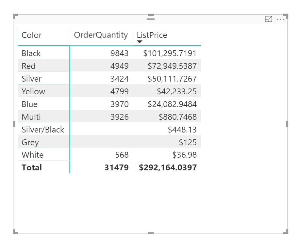The height and width of the screenshot is (250, 299).
Task: Toggle sorting on the OrderQuantity column header
Action: point(101,35)
